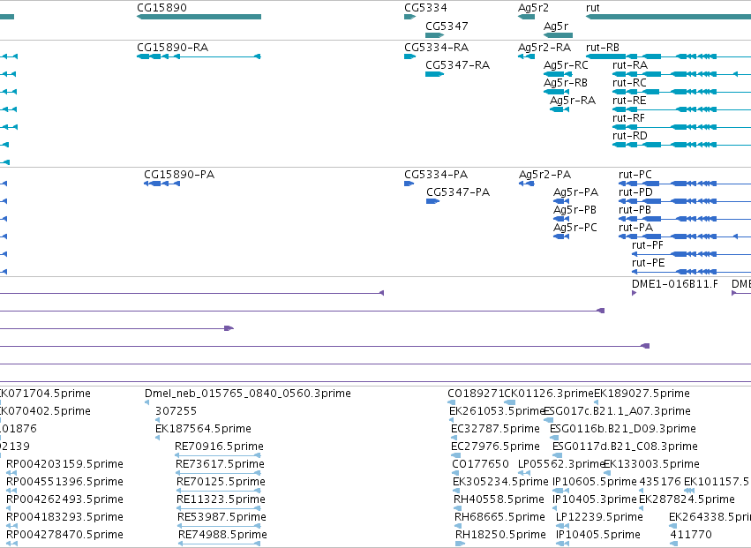751x548 pixels.
Task: Click the rut-PF protein label
Action: pos(648,245)
